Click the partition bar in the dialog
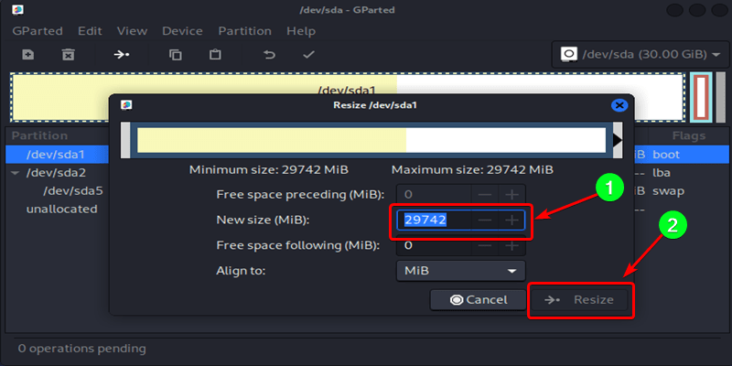This screenshot has height=366, width=732. 371,140
